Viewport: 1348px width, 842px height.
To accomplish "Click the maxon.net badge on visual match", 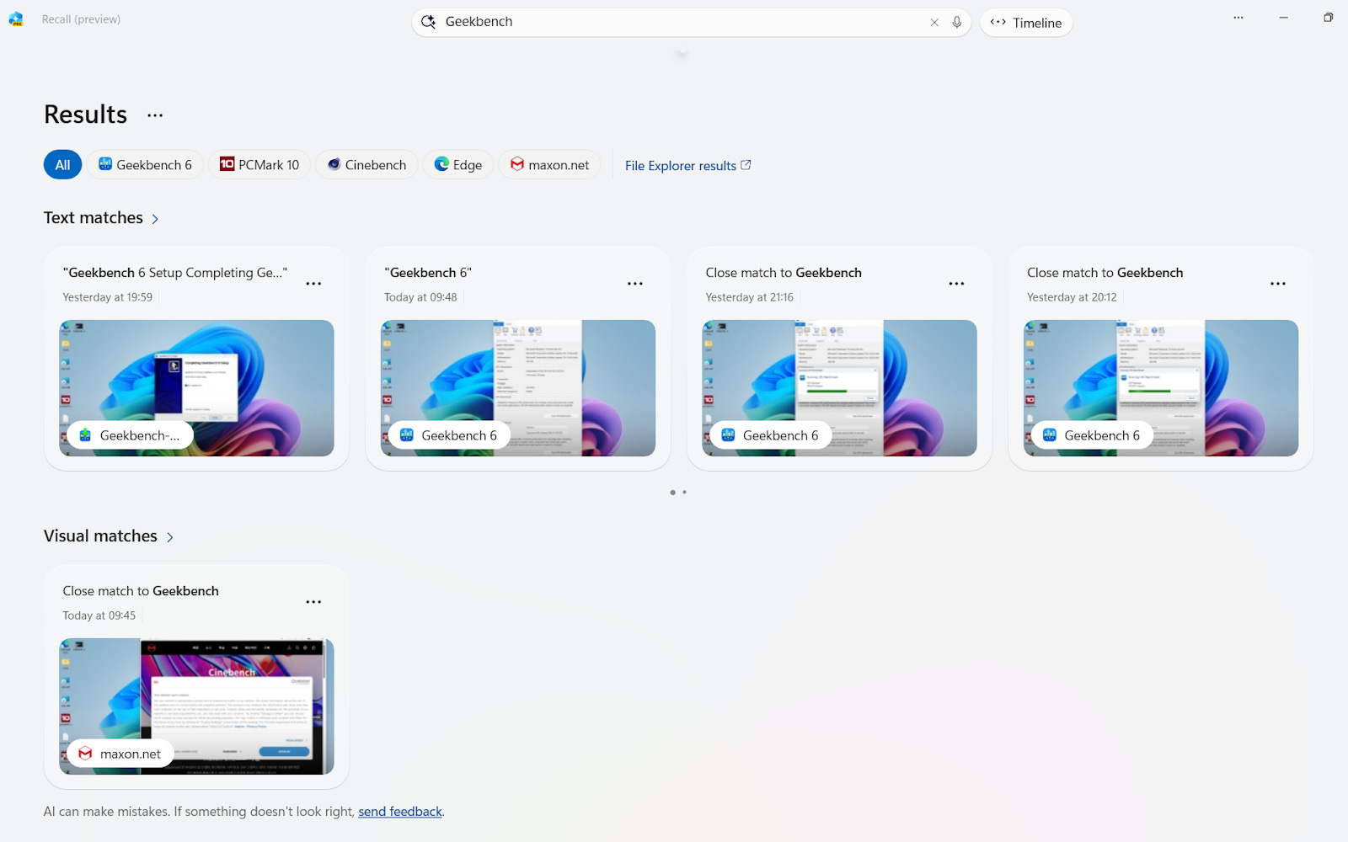I will click(x=120, y=754).
